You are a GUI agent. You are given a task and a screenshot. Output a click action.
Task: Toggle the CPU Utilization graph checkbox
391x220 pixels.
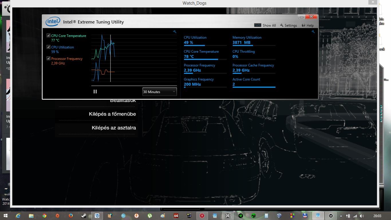tap(48, 47)
